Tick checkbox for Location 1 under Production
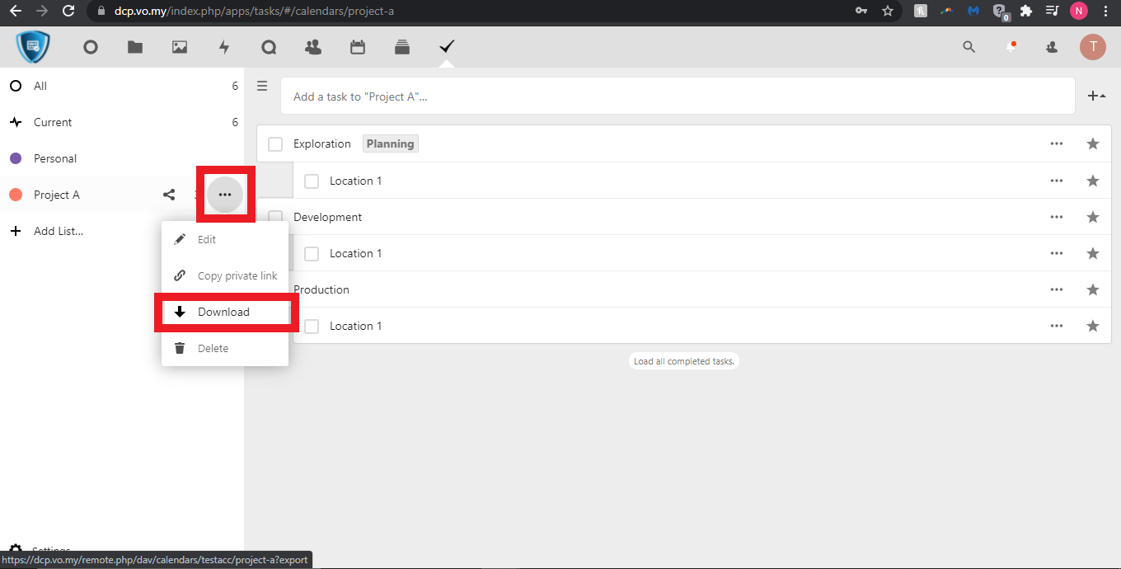This screenshot has height=569, width=1121. click(x=312, y=327)
